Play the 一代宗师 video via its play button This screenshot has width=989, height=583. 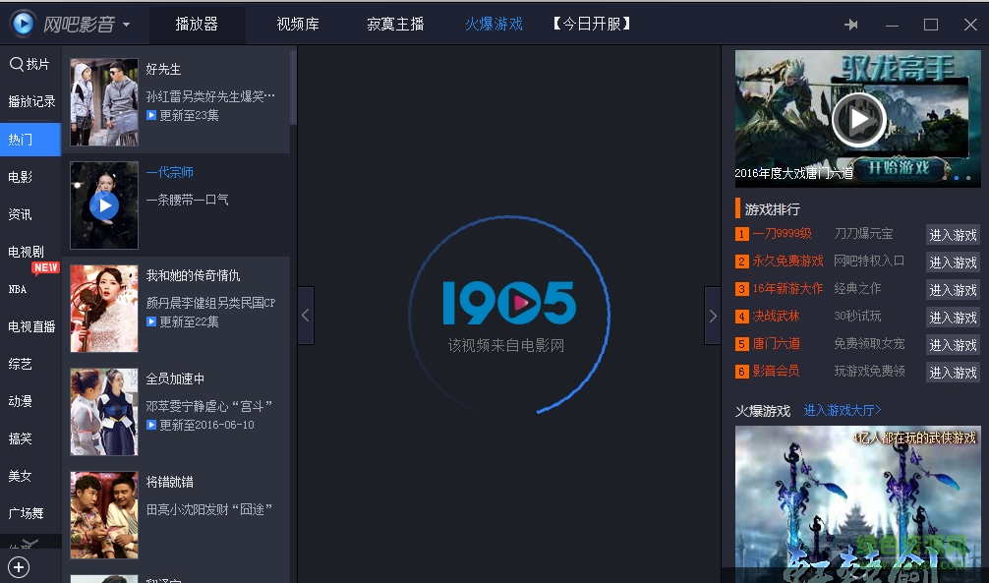click(103, 205)
